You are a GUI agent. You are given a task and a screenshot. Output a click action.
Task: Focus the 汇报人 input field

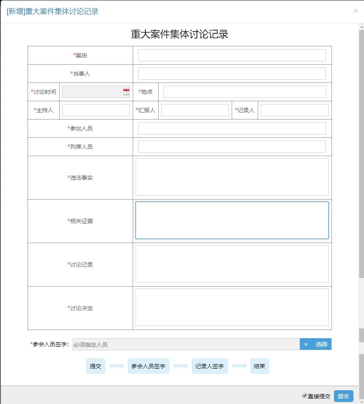195,110
